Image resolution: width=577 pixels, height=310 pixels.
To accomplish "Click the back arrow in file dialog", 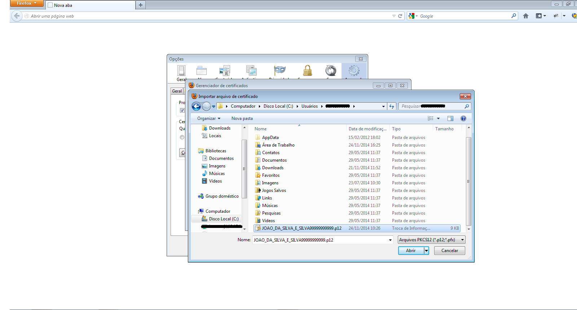I will click(x=196, y=106).
